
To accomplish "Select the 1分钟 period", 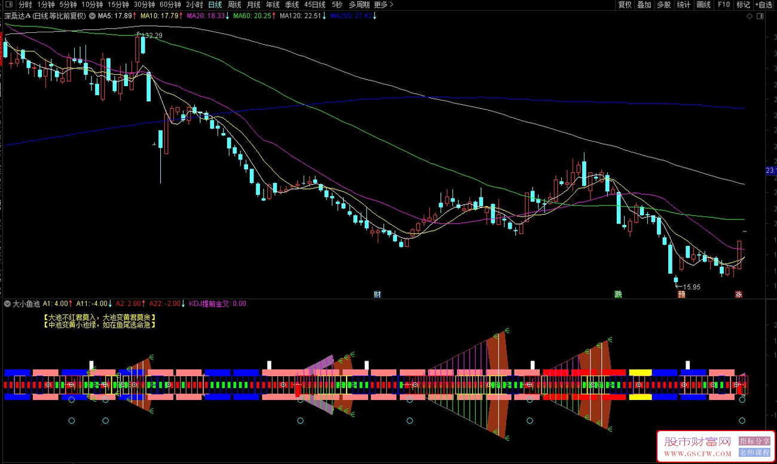I will coord(46,5).
